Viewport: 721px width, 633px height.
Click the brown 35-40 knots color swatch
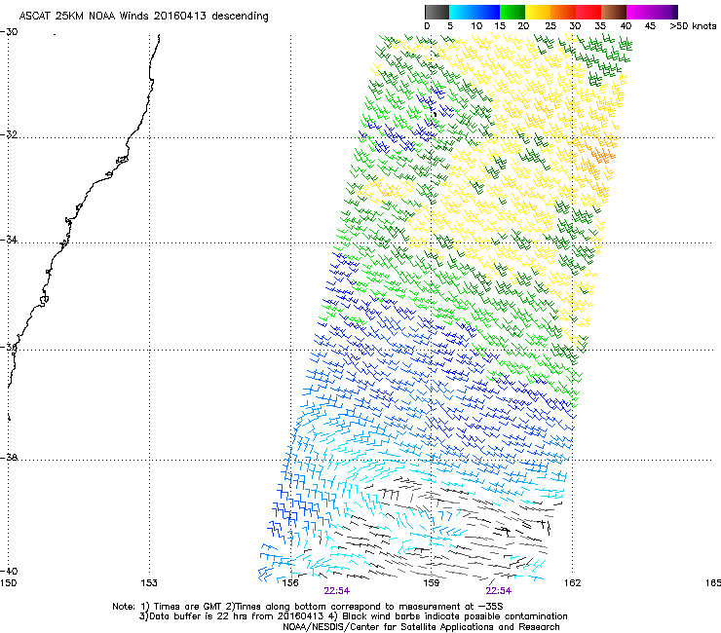(614, 12)
